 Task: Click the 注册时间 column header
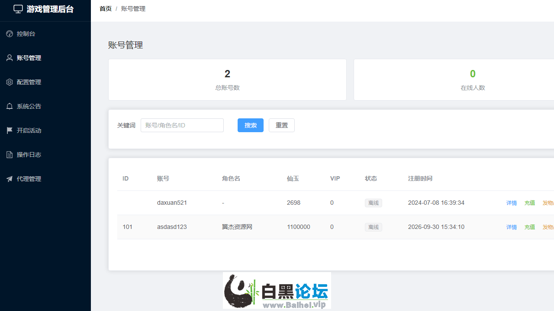pyautogui.click(x=420, y=178)
